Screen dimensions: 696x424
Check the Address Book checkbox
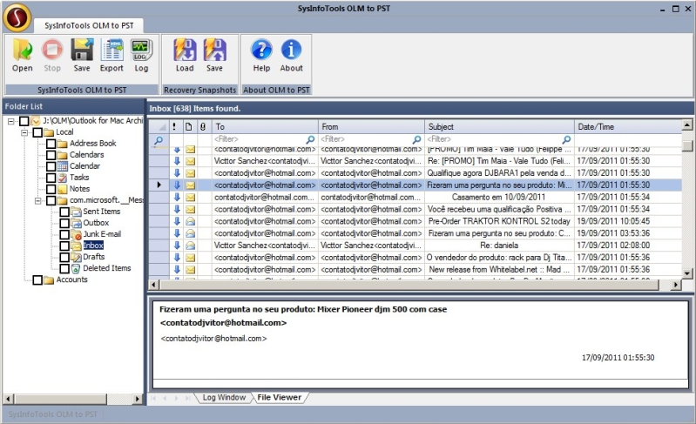pos(51,144)
